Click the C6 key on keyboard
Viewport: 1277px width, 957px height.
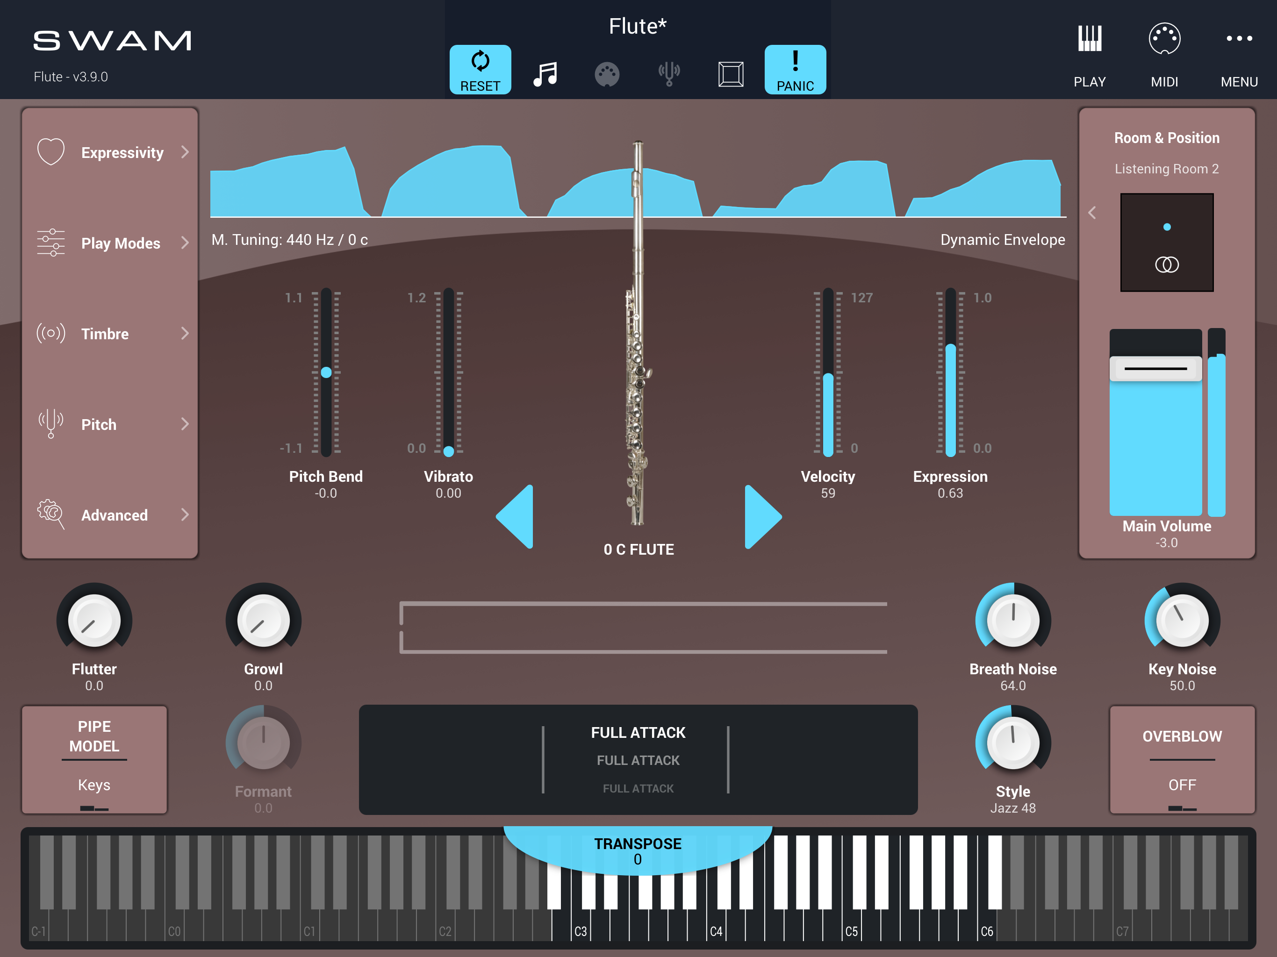pos(987,925)
